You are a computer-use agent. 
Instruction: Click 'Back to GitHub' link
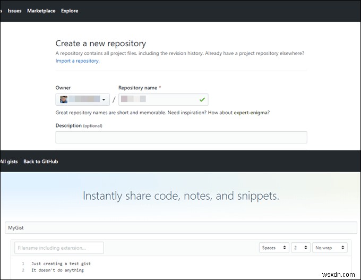click(x=41, y=162)
